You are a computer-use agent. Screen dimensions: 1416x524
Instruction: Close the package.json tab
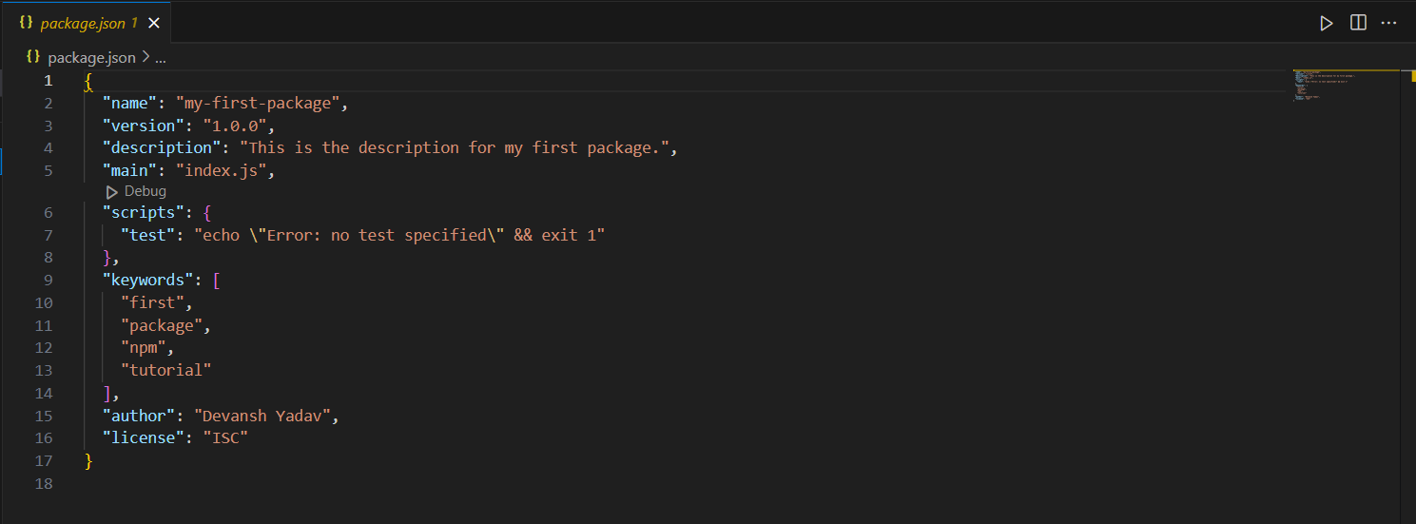pyautogui.click(x=154, y=23)
